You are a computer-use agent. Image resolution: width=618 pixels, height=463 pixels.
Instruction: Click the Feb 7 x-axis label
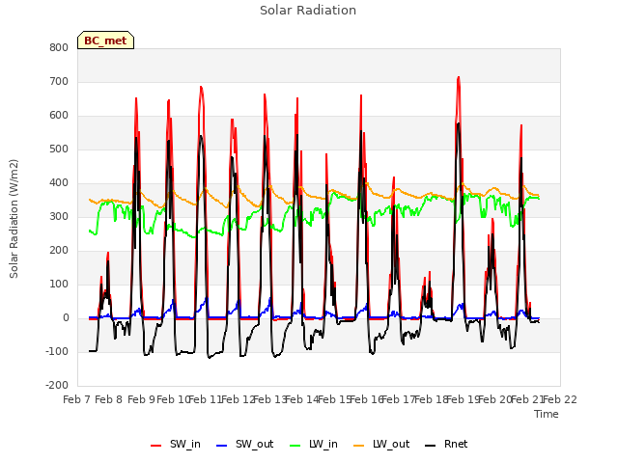pyautogui.click(x=77, y=399)
